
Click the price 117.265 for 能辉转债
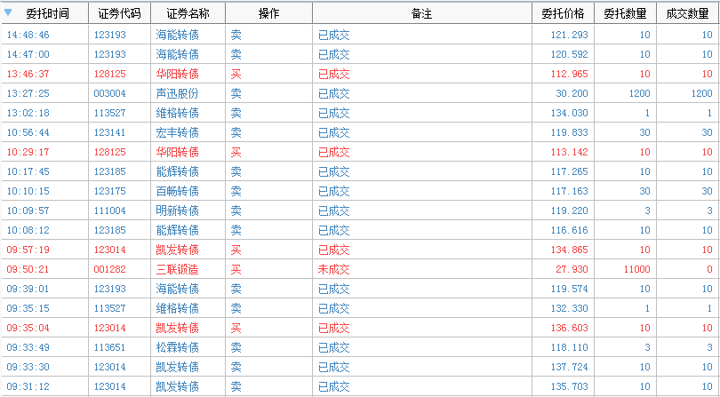click(x=570, y=171)
